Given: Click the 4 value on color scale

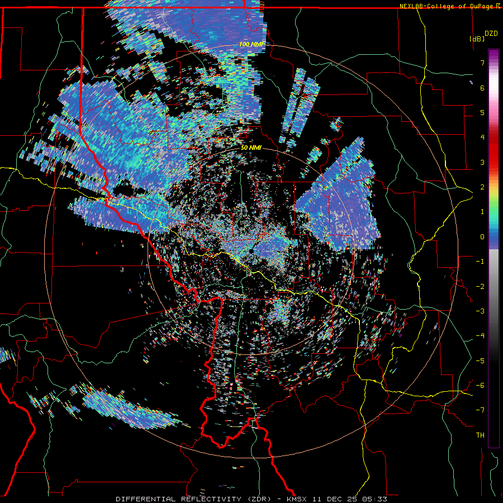Looking at the screenshot, I should point(482,137).
